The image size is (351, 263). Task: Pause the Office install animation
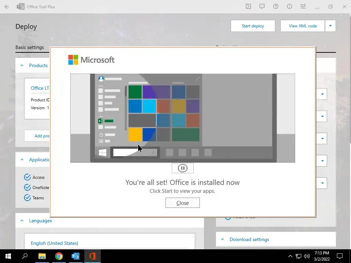click(x=182, y=168)
